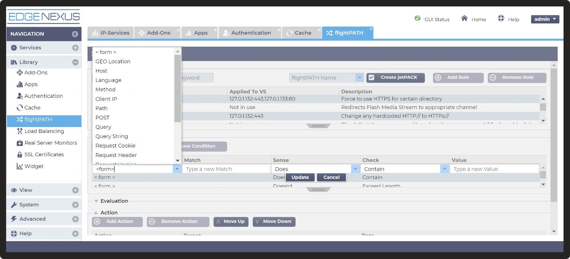Switch to the IP-Services tab
Screen dimensions: 570x259
click(x=111, y=33)
